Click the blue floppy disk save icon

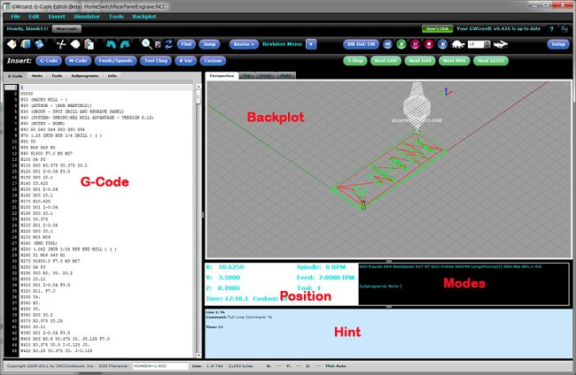click(x=39, y=44)
